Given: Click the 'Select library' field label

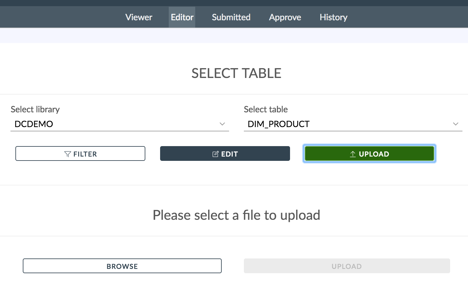Looking at the screenshot, I should (x=35, y=109).
